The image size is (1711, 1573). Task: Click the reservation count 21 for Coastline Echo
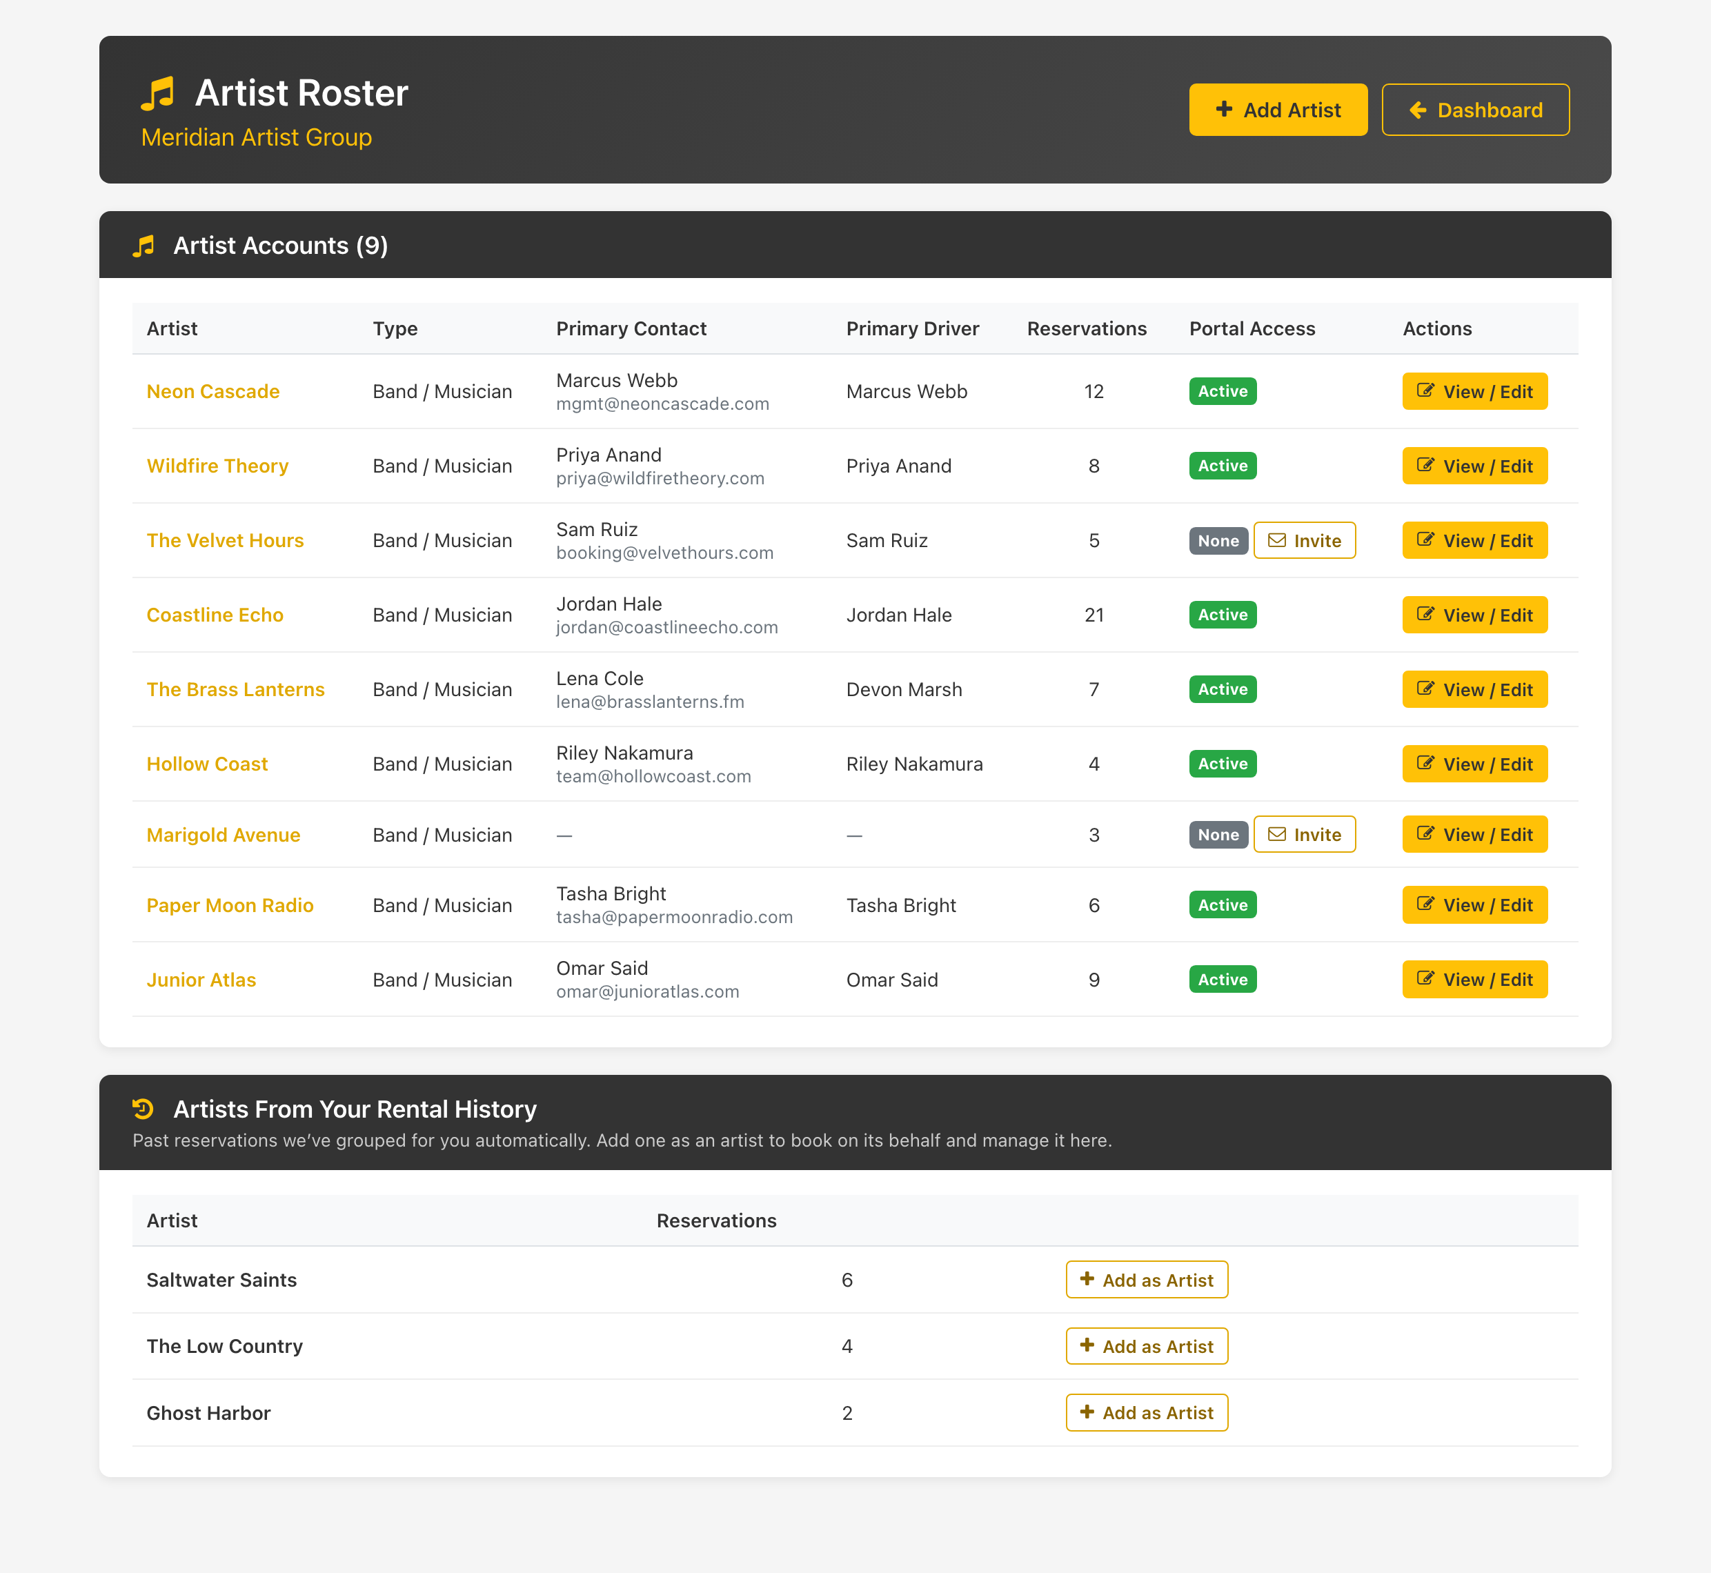coord(1094,615)
